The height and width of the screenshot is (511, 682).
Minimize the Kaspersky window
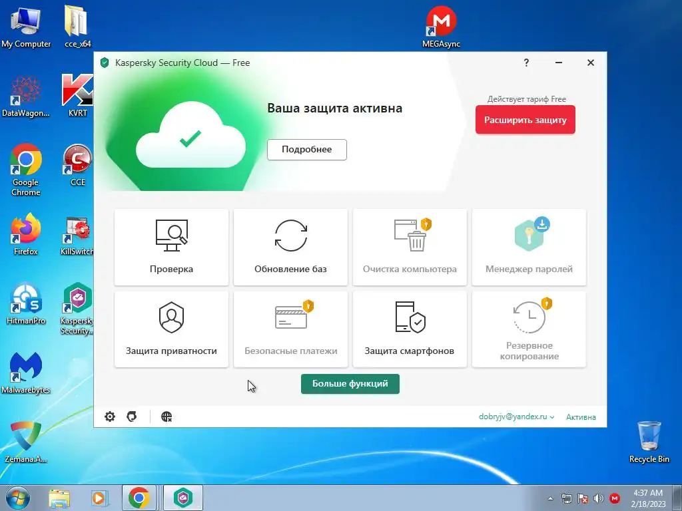pyautogui.click(x=559, y=63)
